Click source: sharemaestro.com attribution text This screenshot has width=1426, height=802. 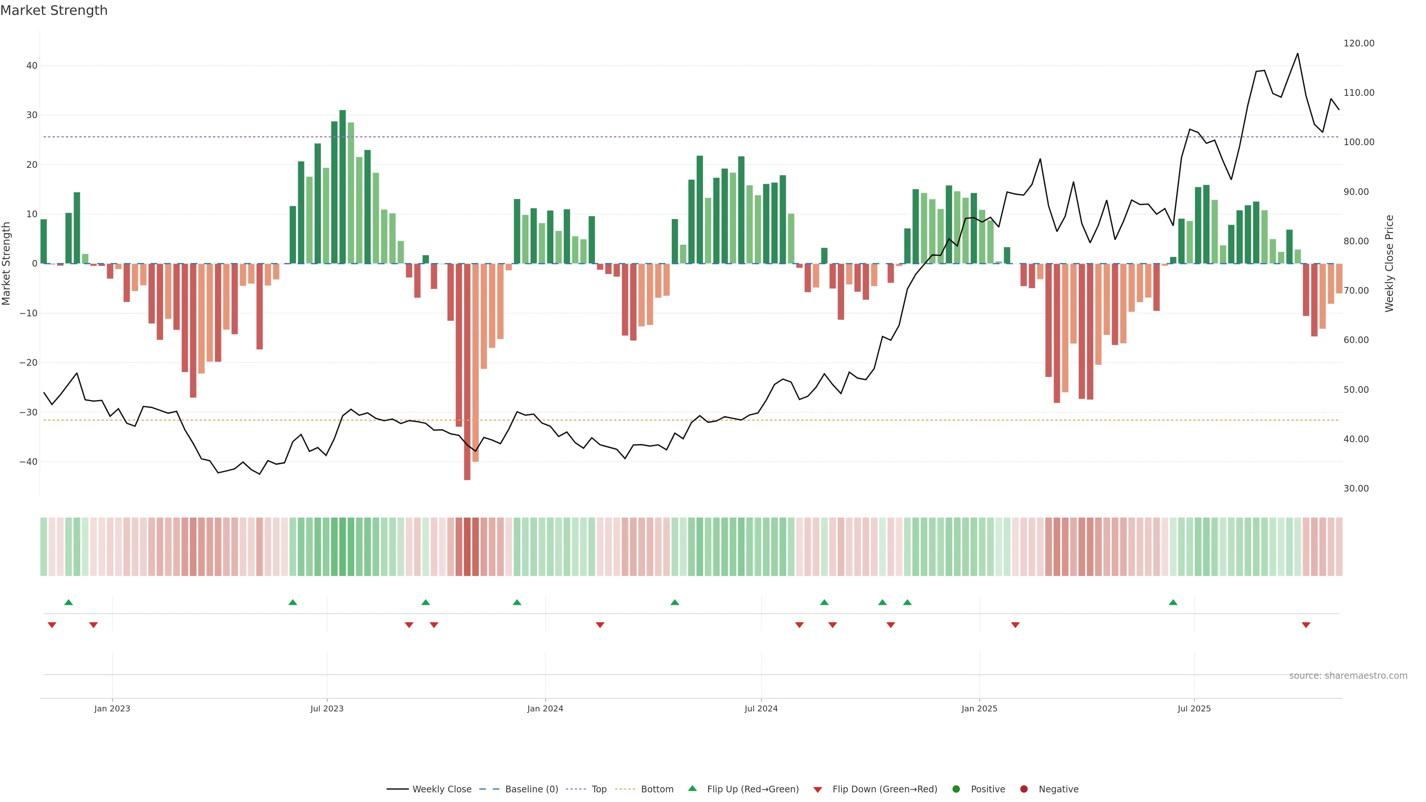tap(1348, 675)
